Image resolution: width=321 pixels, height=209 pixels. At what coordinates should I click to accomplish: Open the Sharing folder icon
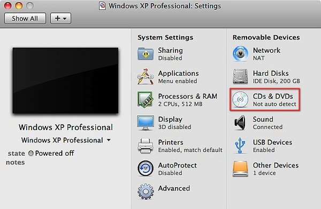coord(146,54)
